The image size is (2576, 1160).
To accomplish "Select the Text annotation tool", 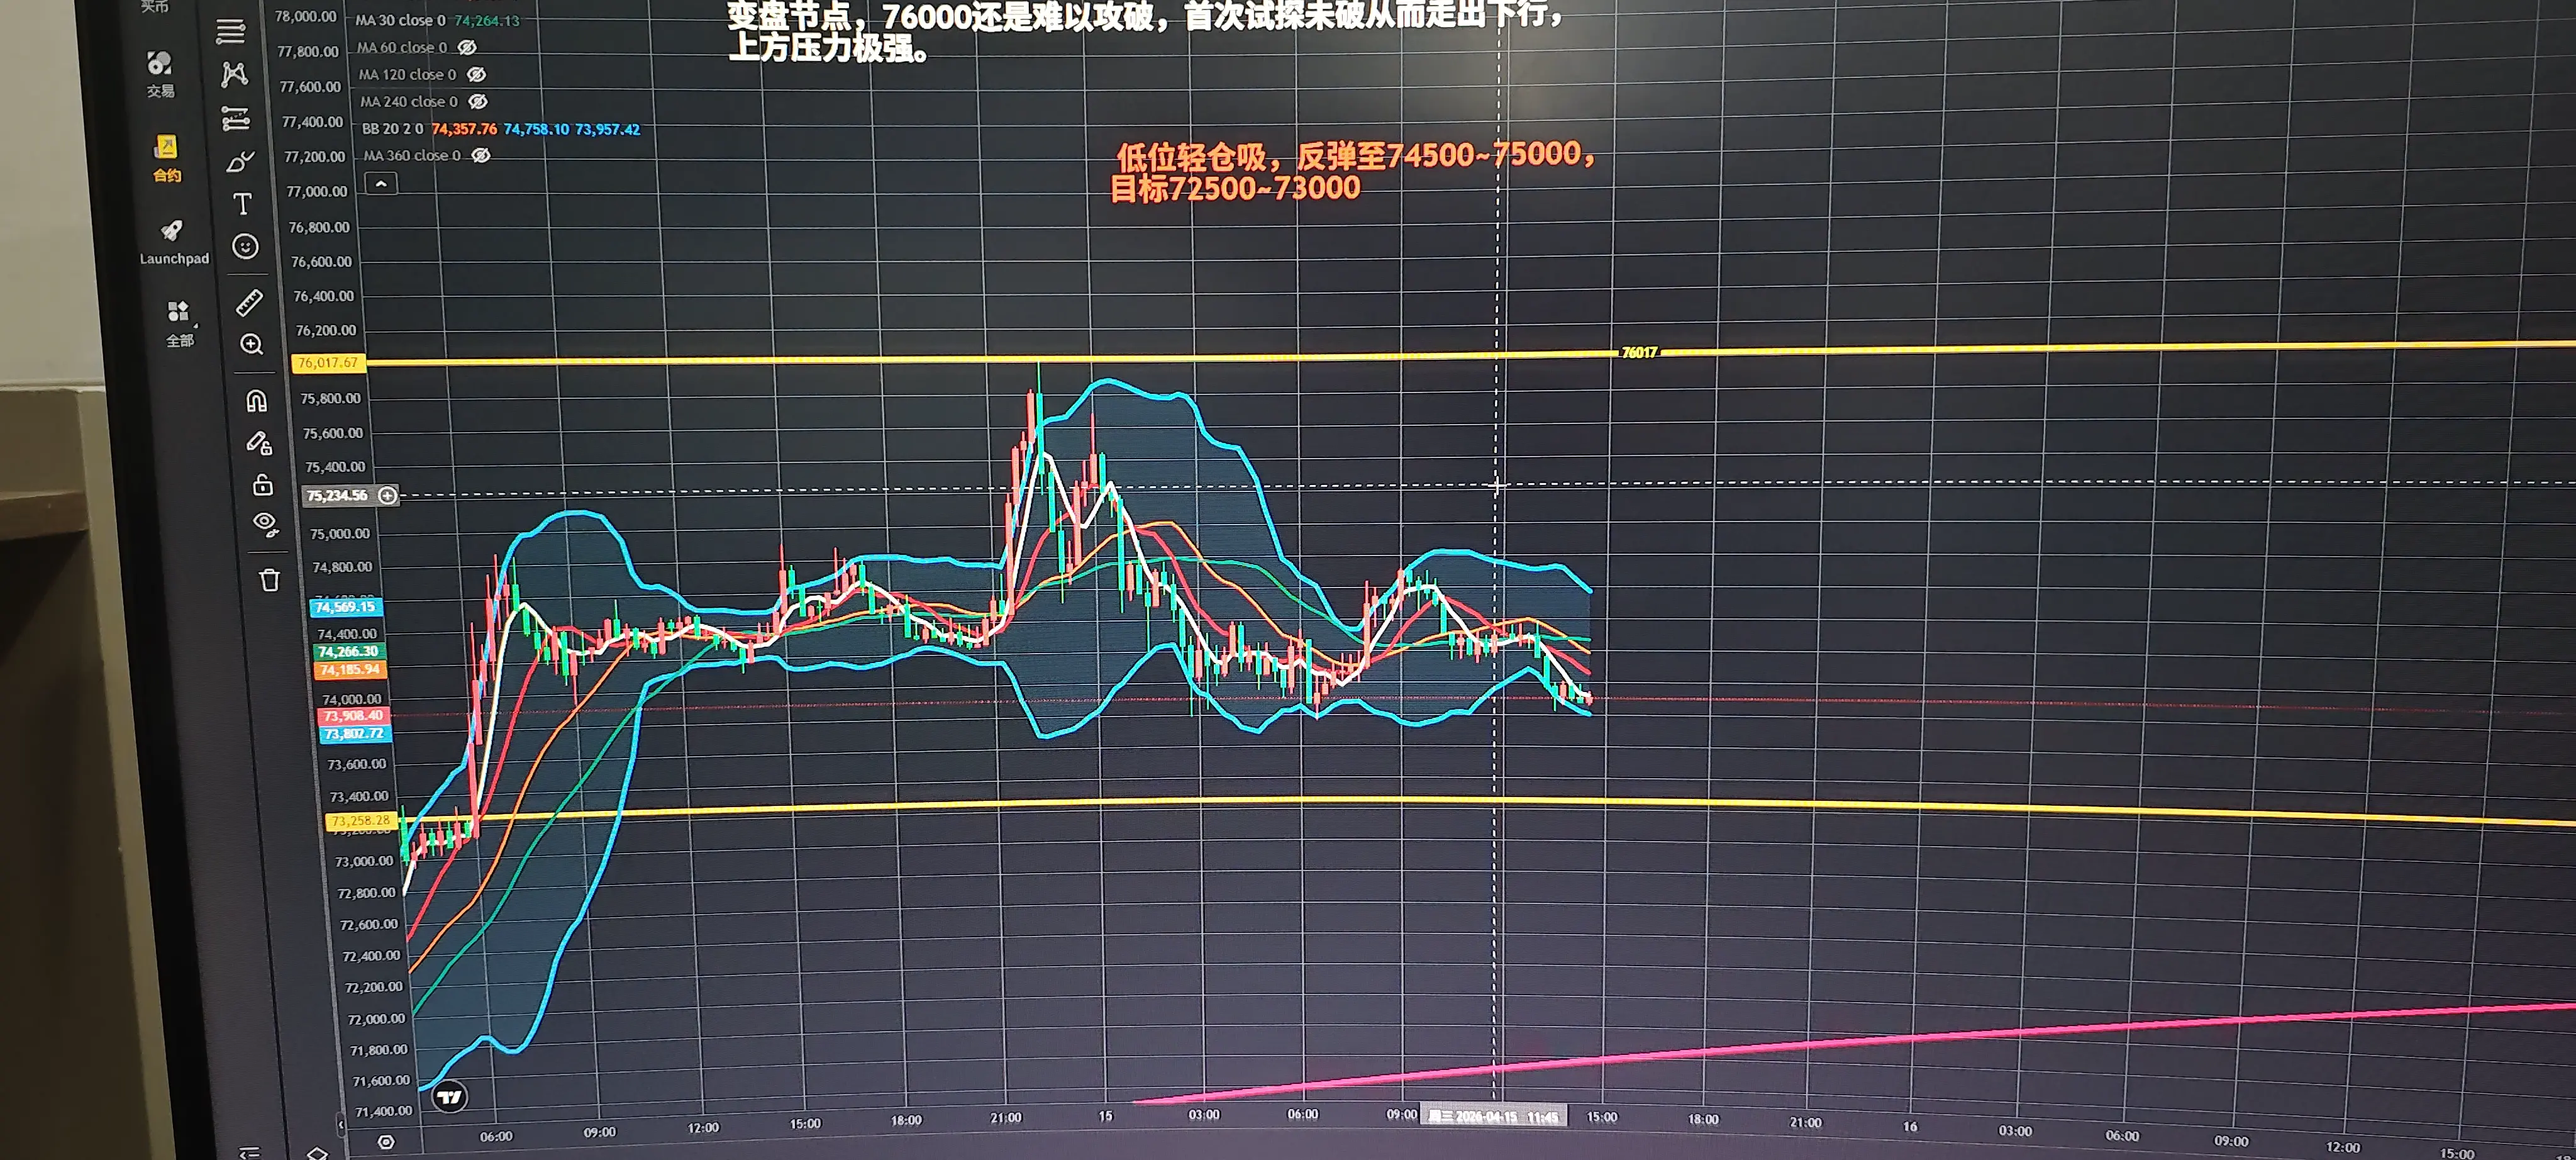I will pos(242,204).
